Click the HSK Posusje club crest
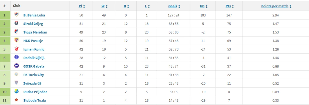Screen dimensions: 309x105 (17, 40)
